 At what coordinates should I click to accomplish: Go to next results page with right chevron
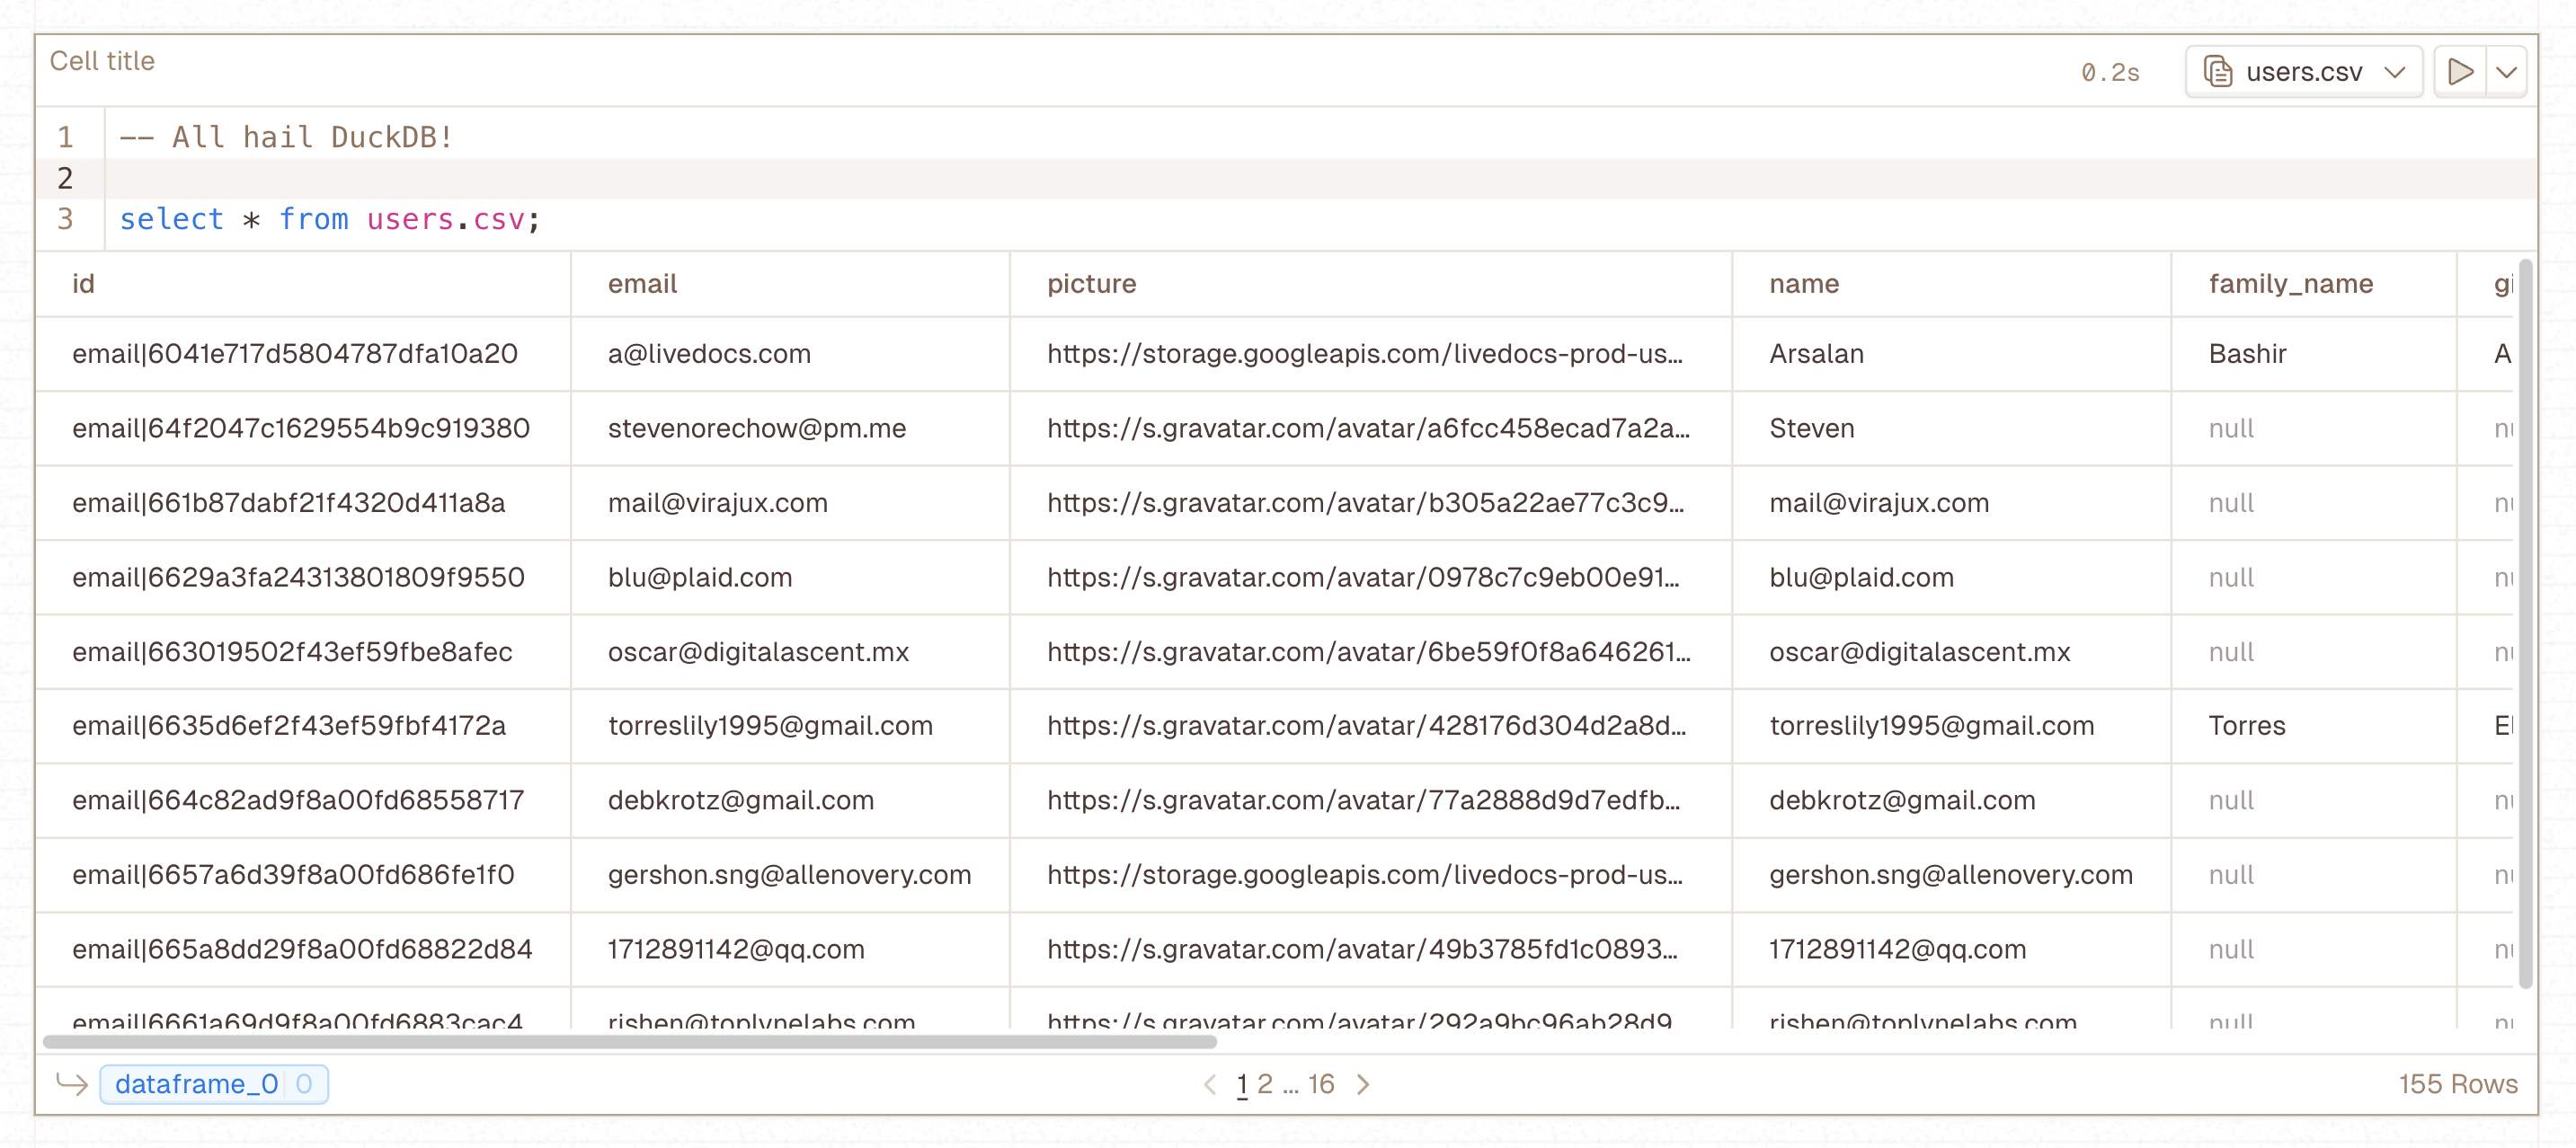[1364, 1083]
